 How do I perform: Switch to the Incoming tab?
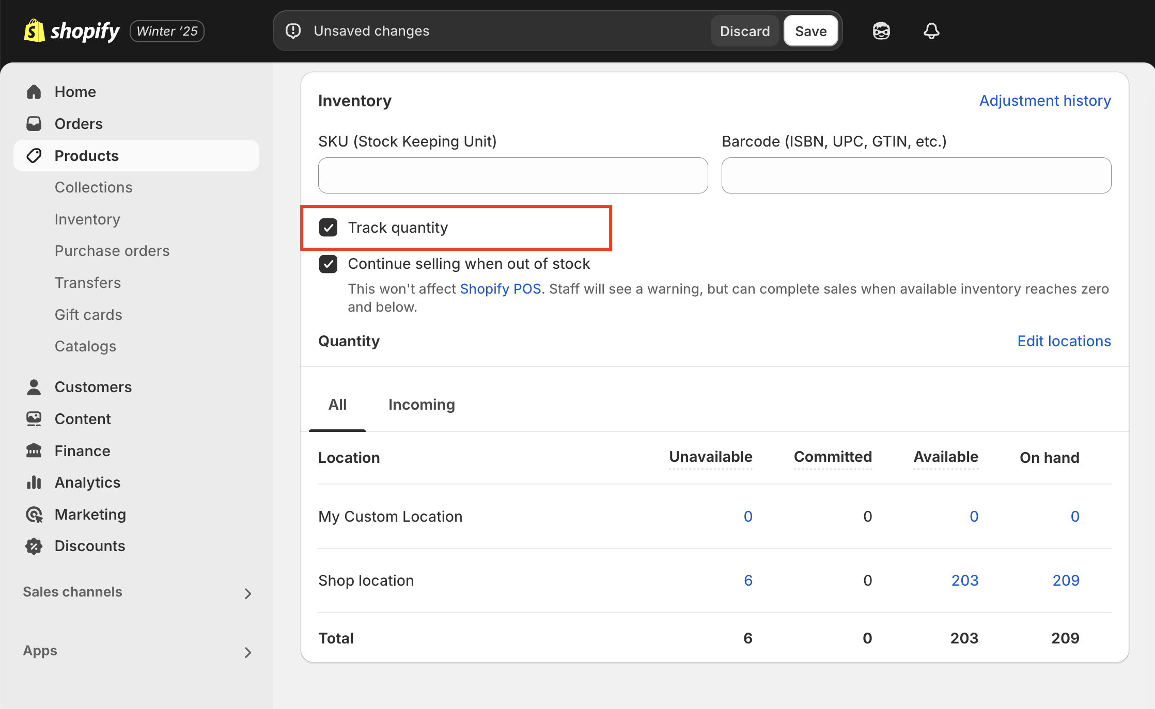[422, 405]
